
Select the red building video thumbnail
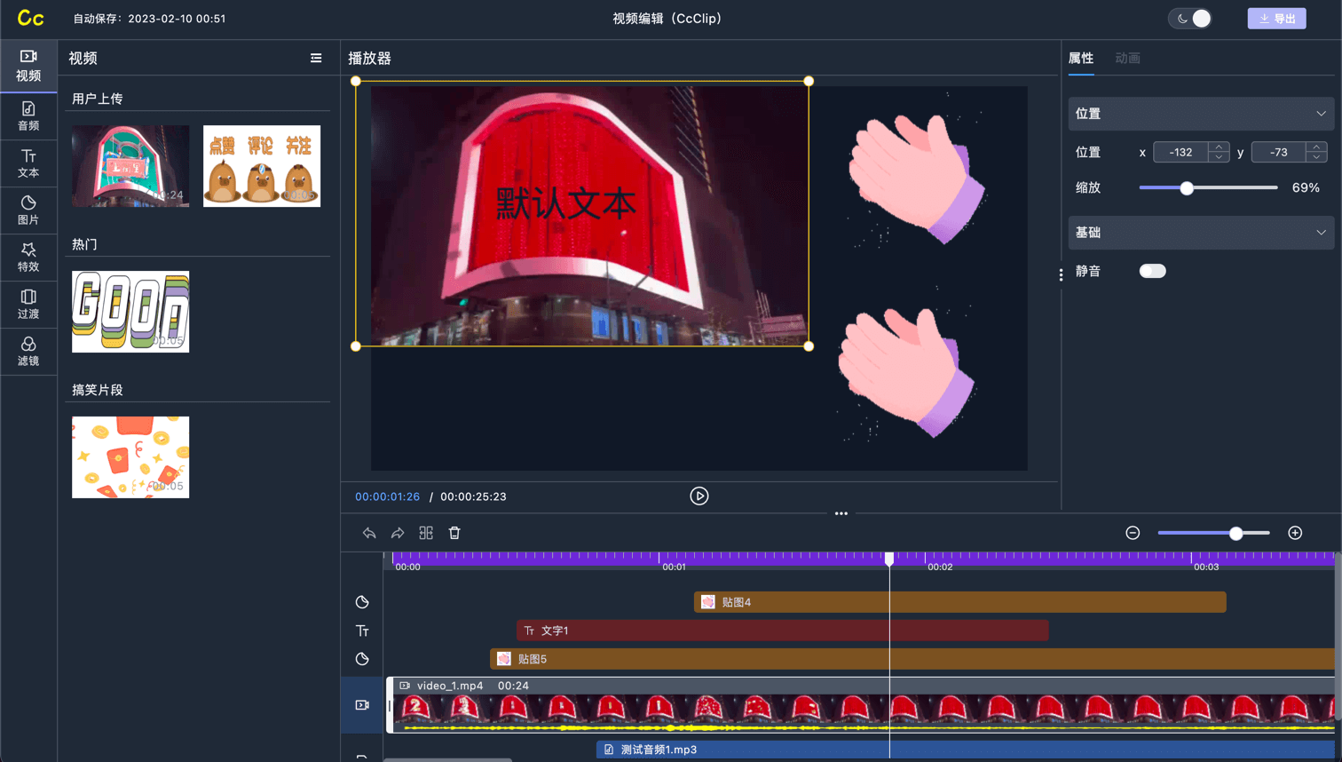coord(130,166)
